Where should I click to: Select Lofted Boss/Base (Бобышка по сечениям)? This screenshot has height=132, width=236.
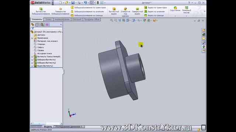pos(87,11)
